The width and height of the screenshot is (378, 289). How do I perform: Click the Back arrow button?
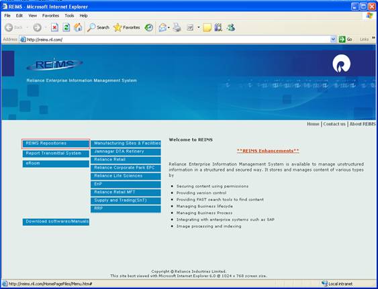pyautogui.click(x=9, y=27)
